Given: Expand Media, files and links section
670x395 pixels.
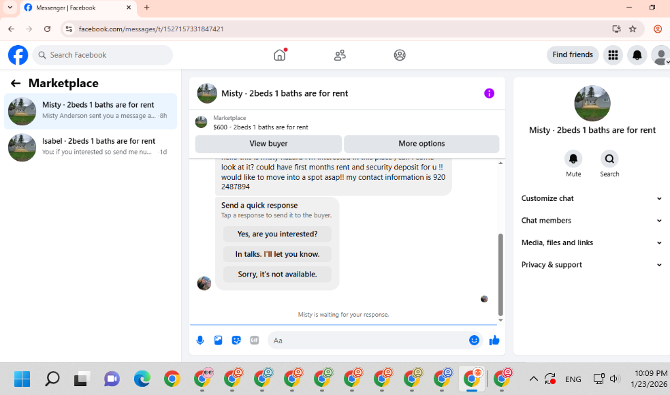Looking at the screenshot, I should 592,243.
